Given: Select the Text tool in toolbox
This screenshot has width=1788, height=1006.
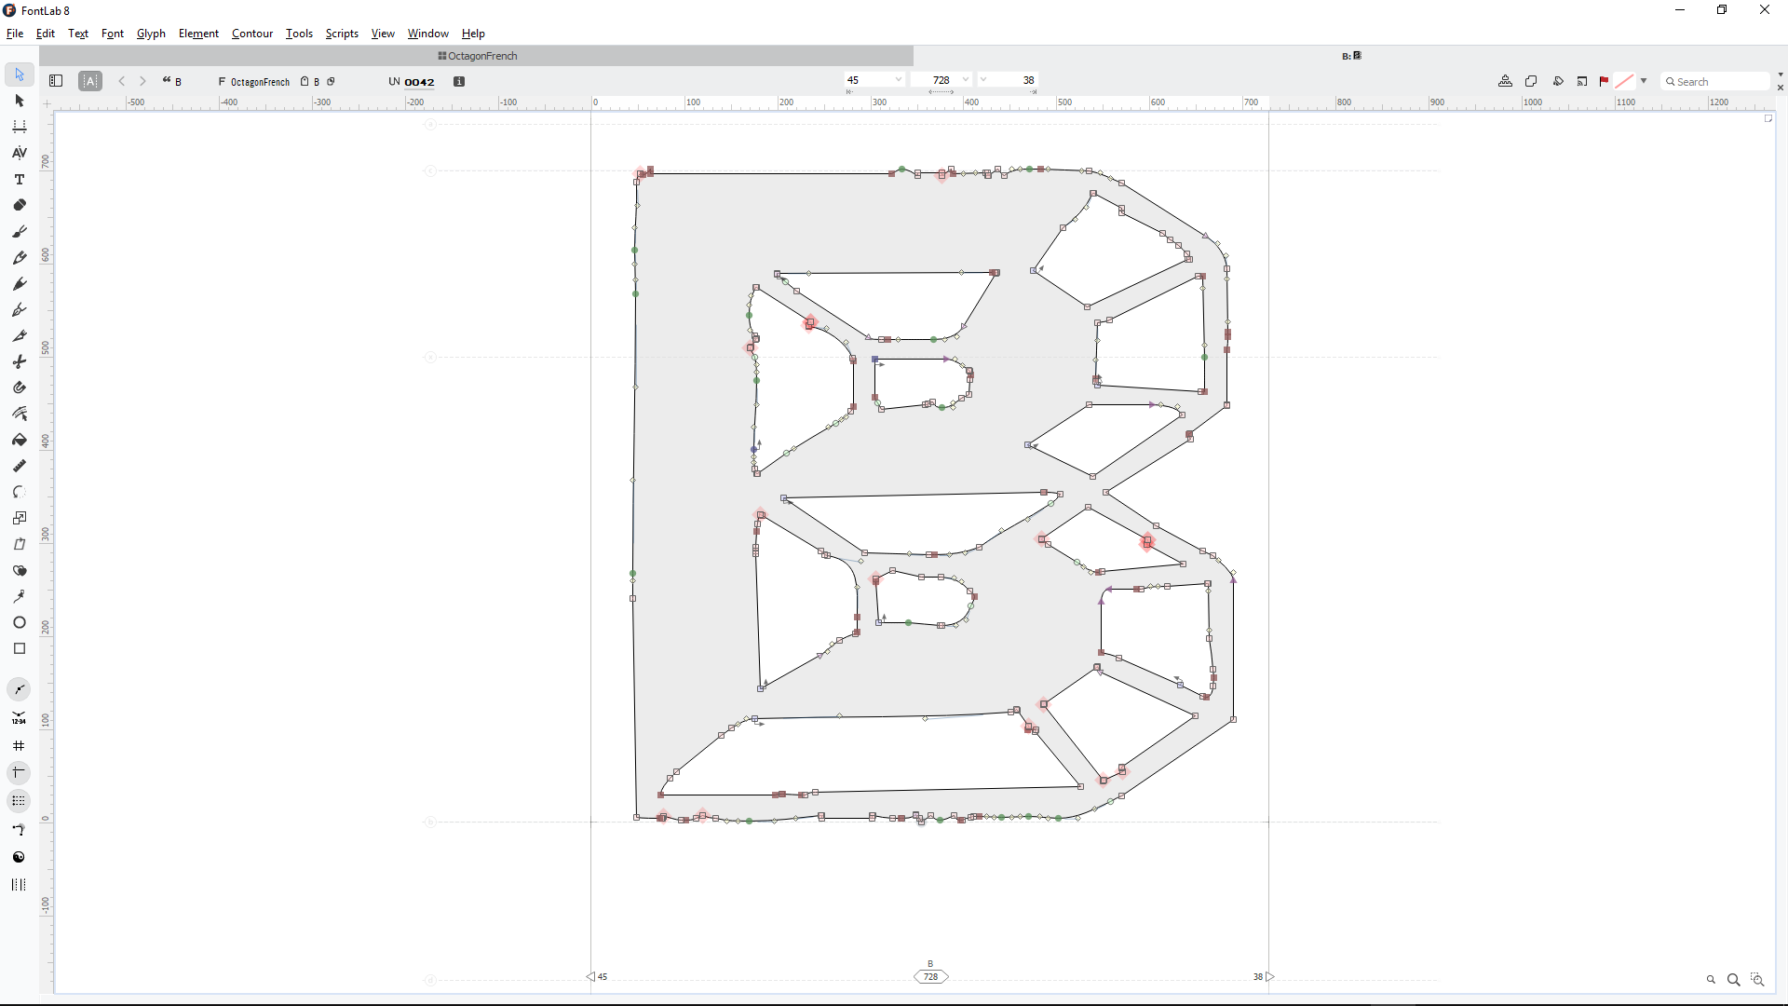Looking at the screenshot, I should (20, 179).
